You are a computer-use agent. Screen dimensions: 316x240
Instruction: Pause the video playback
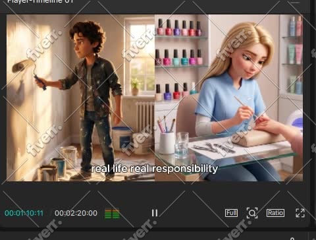(155, 213)
